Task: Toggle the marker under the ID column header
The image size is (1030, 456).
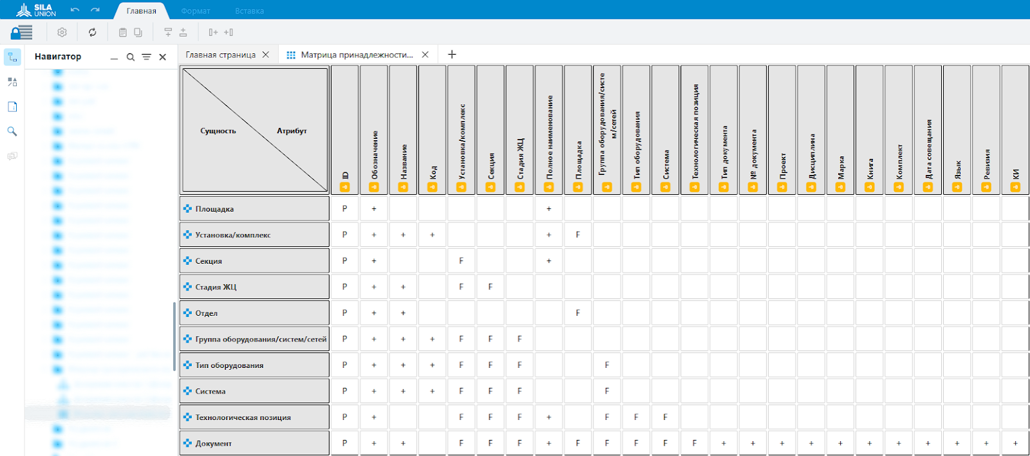Action: coord(345,187)
